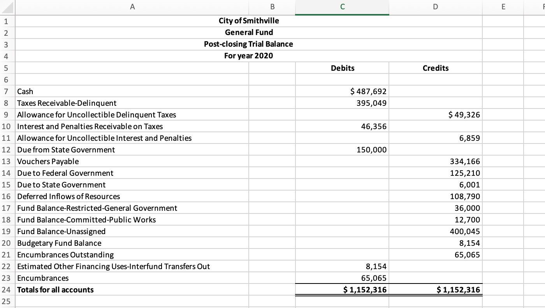The image size is (545, 308).
Task: Click the 'City of Smithville' title cell
Action: pos(249,21)
